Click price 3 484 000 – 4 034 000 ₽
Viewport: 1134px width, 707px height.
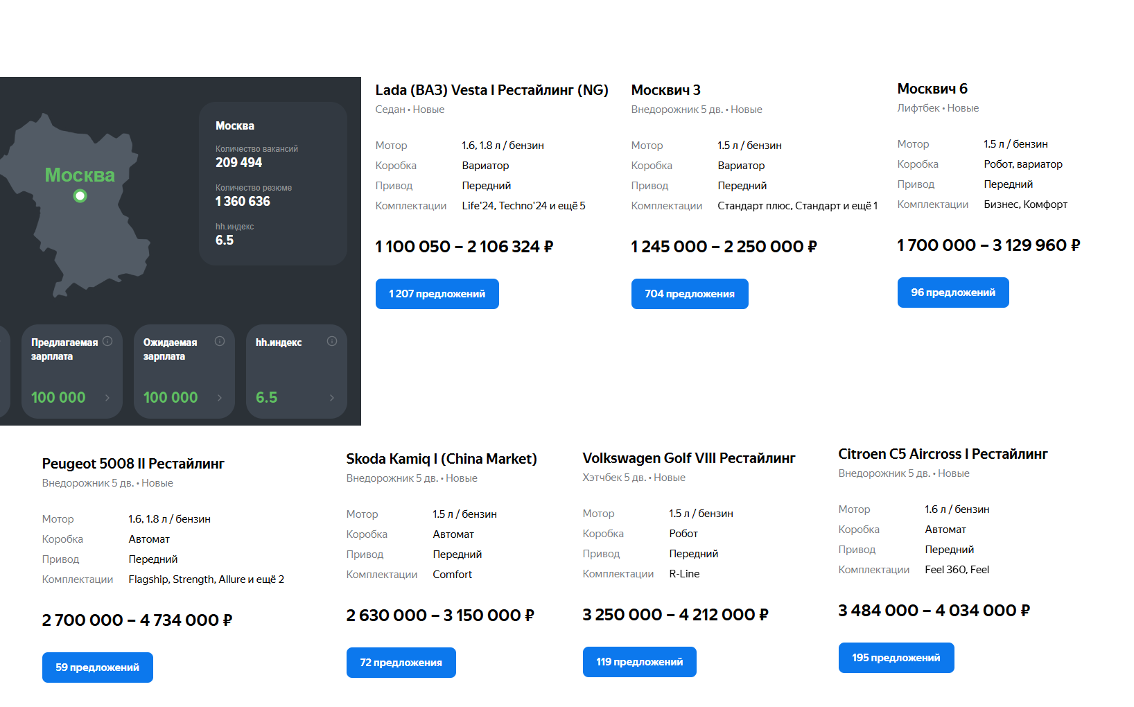coord(934,611)
